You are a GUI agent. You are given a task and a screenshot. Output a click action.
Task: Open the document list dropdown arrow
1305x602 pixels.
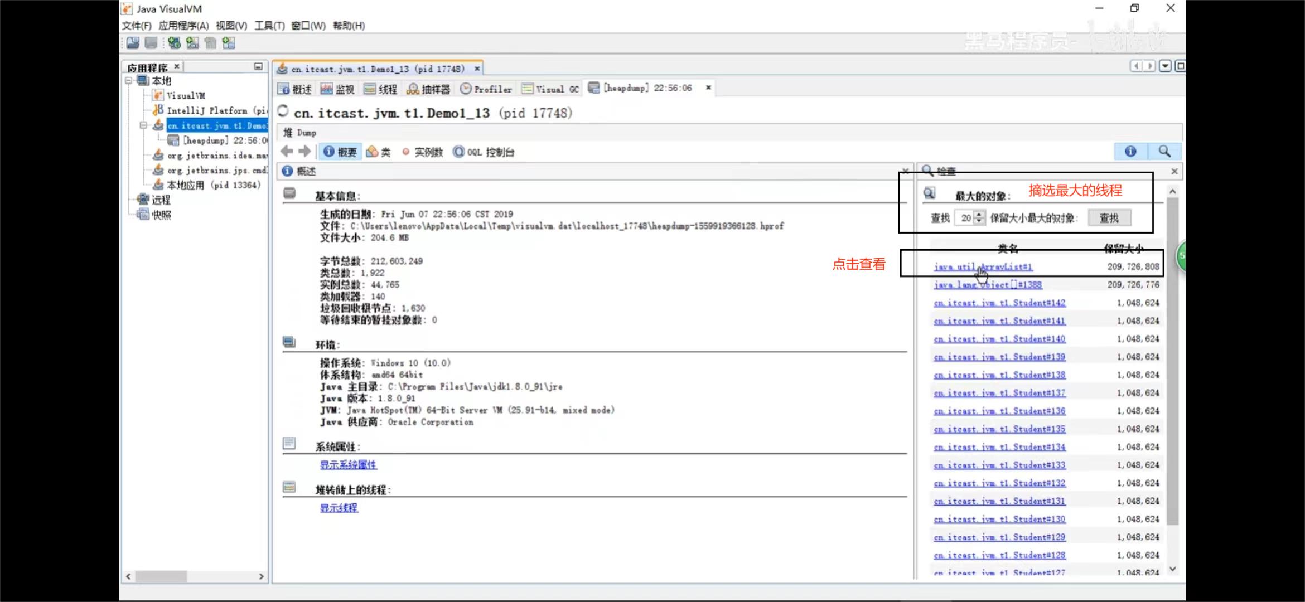click(x=1165, y=66)
